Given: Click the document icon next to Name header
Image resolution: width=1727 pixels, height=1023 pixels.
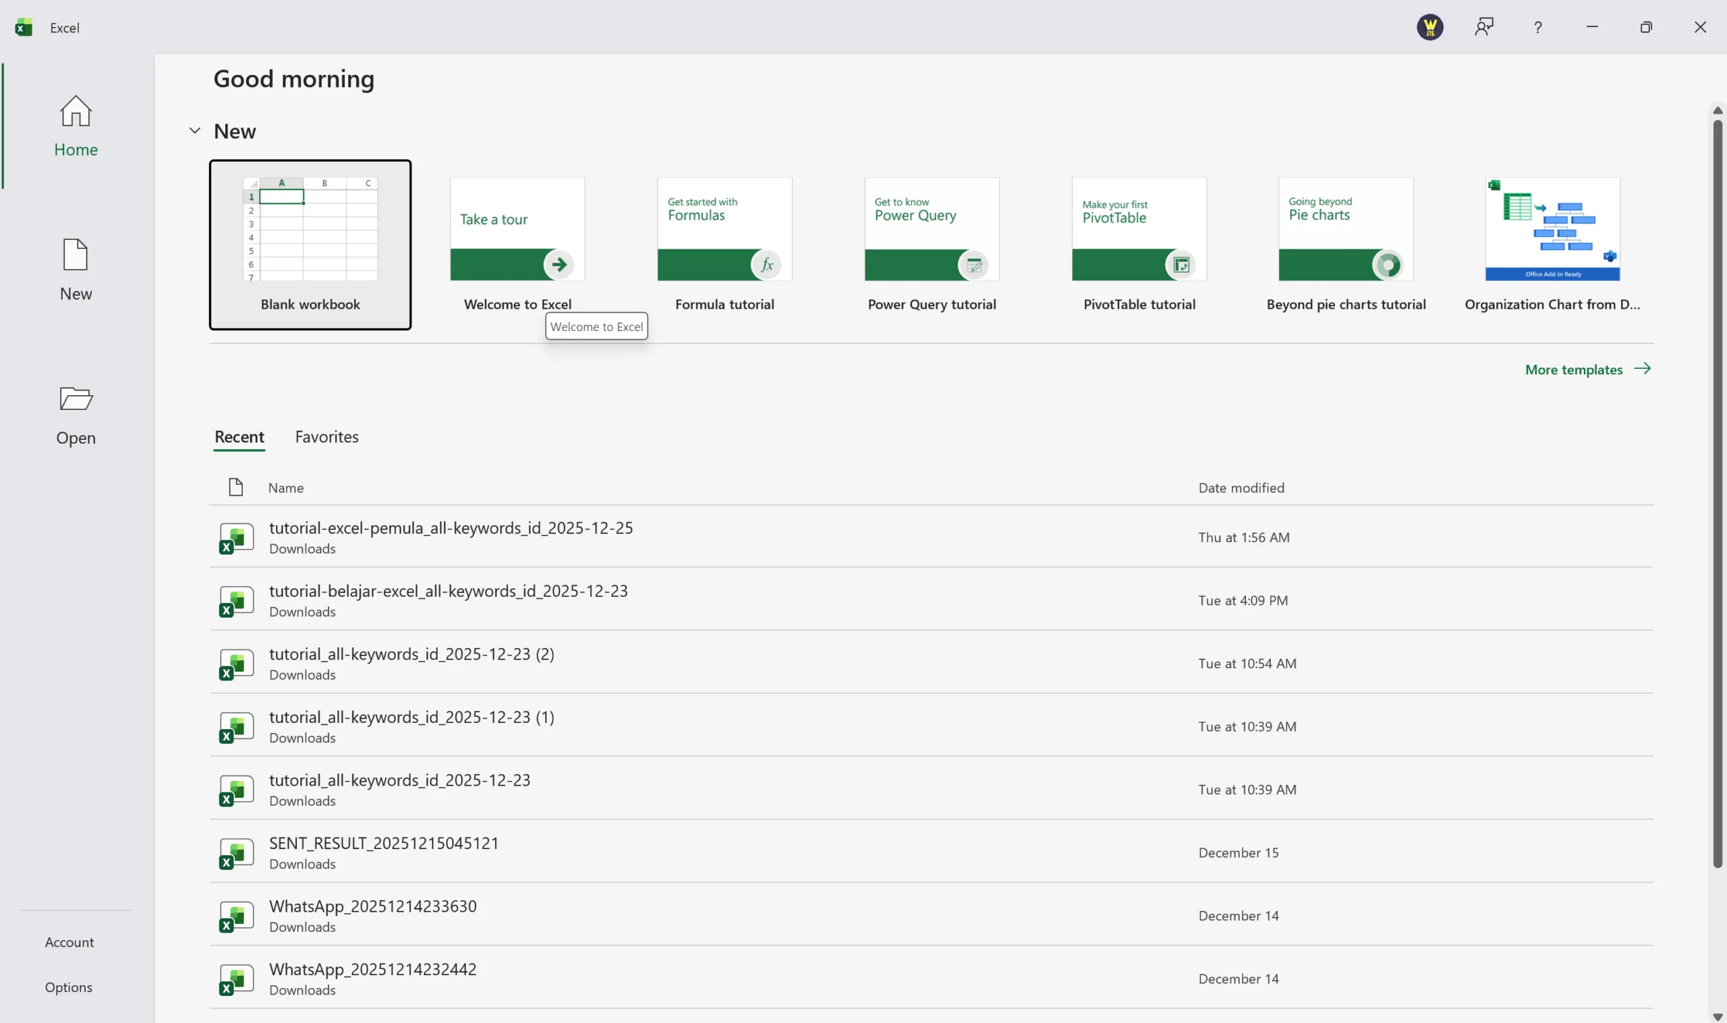Looking at the screenshot, I should point(236,488).
